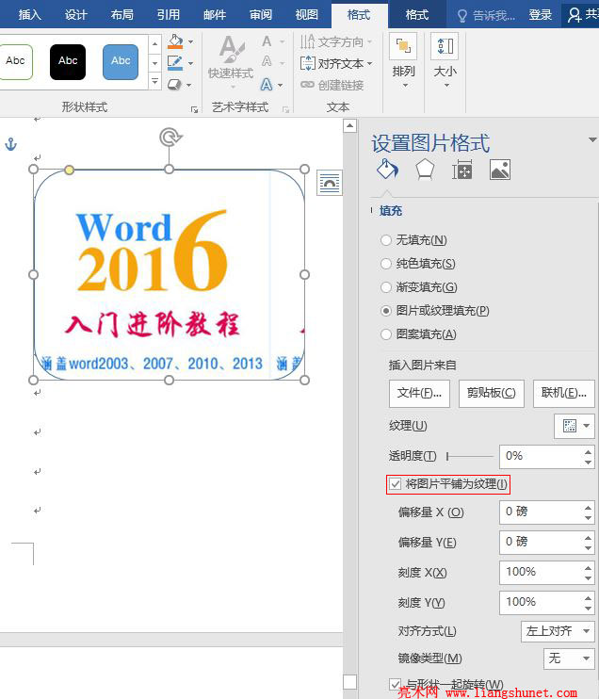
Task: Choose the black Abc shape style
Action: [x=68, y=62]
